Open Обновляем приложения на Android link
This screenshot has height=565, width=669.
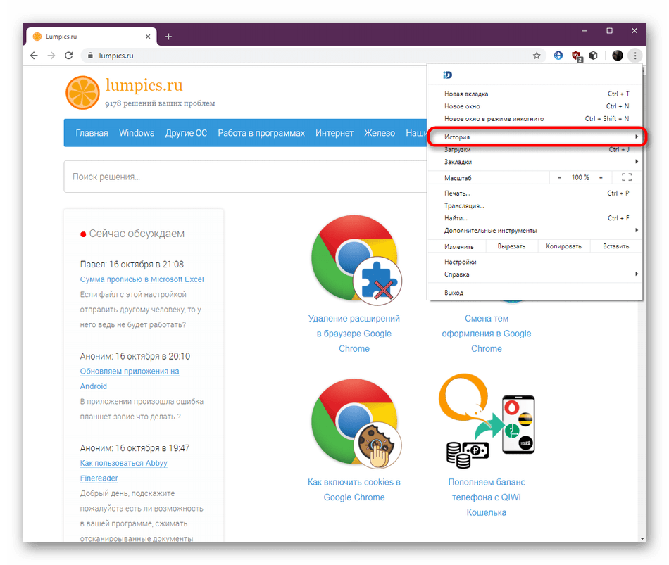[130, 379]
